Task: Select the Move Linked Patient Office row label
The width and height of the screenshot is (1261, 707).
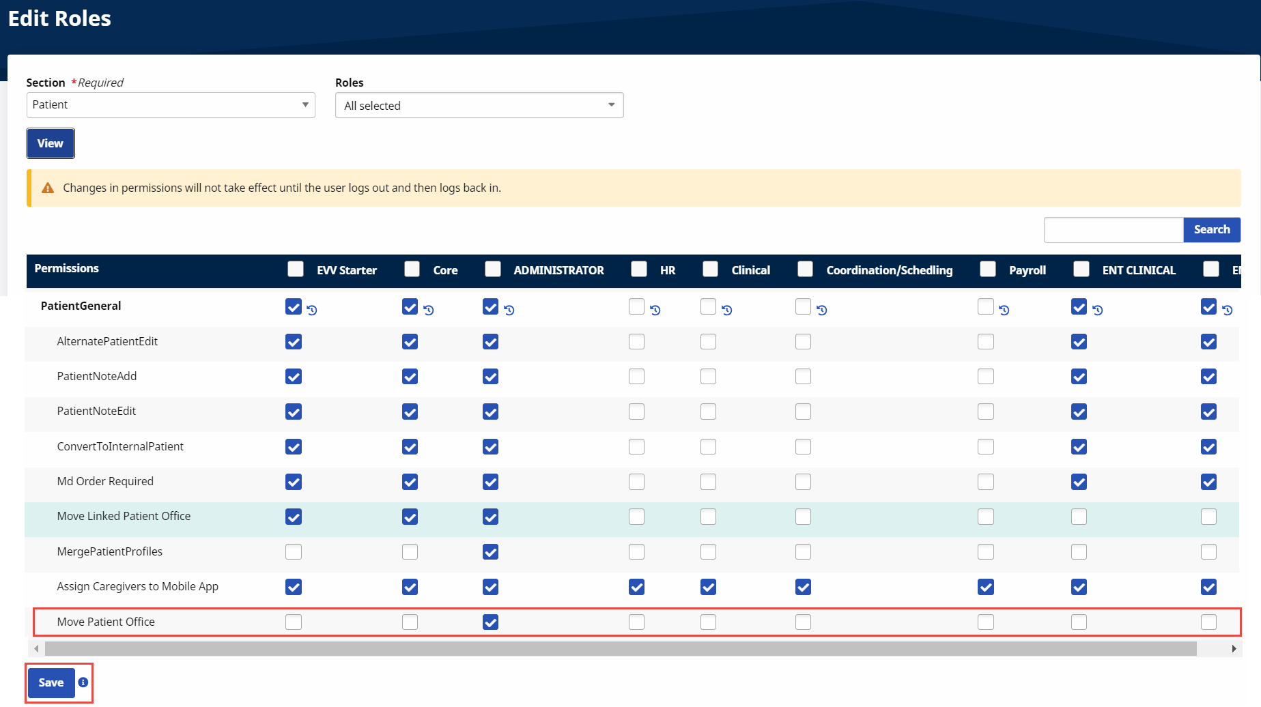Action: pos(124,517)
